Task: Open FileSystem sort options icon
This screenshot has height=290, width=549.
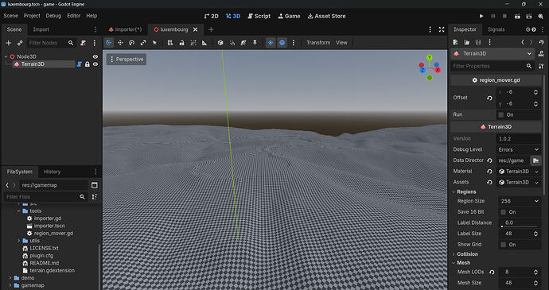Action: click(x=94, y=197)
